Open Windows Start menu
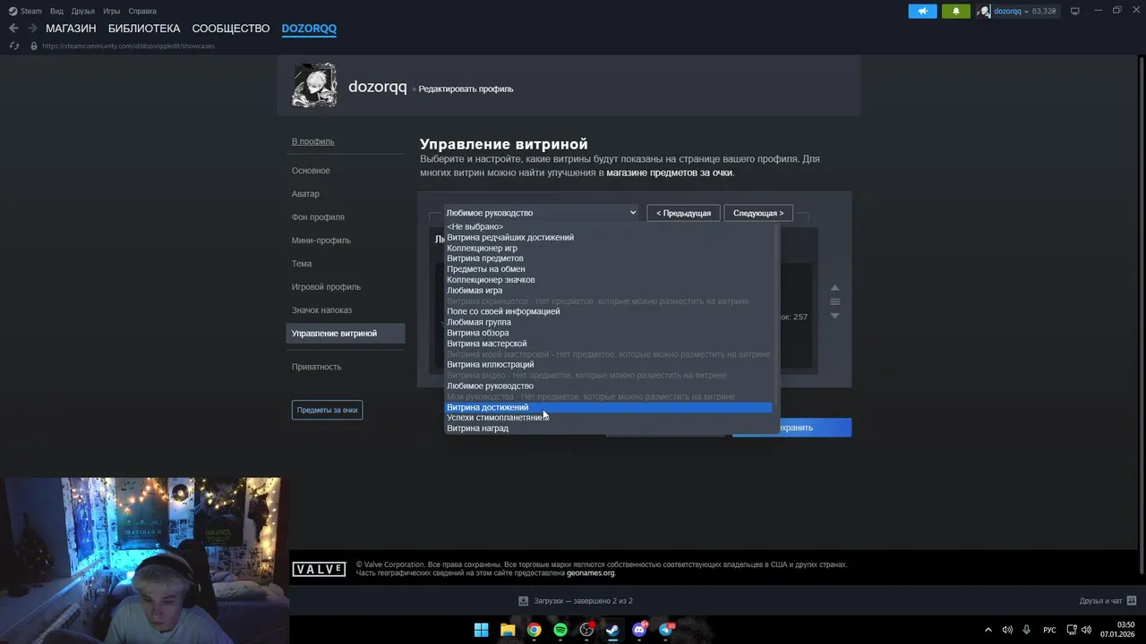Viewport: 1146px width, 644px height. pos(481,630)
